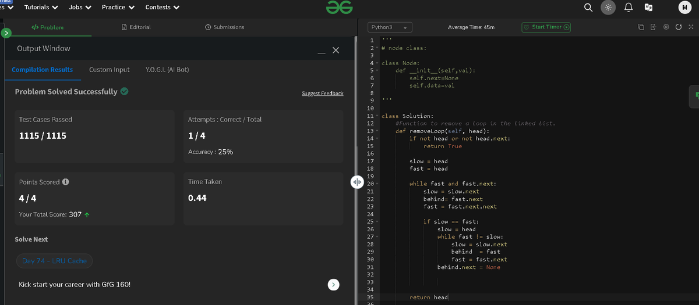The image size is (699, 305).
Task: Open the Python3 language selector
Action: [x=390, y=27]
